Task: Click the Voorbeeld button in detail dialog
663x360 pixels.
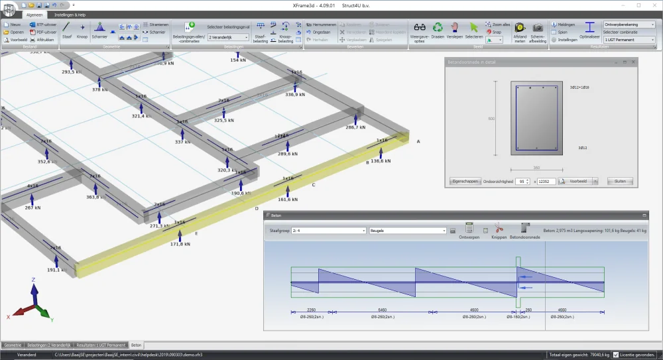Action: 575,182
